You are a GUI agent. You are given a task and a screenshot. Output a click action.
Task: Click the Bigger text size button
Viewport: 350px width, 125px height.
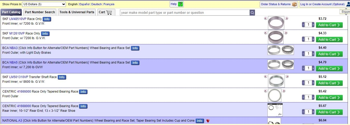tap(345, 12)
